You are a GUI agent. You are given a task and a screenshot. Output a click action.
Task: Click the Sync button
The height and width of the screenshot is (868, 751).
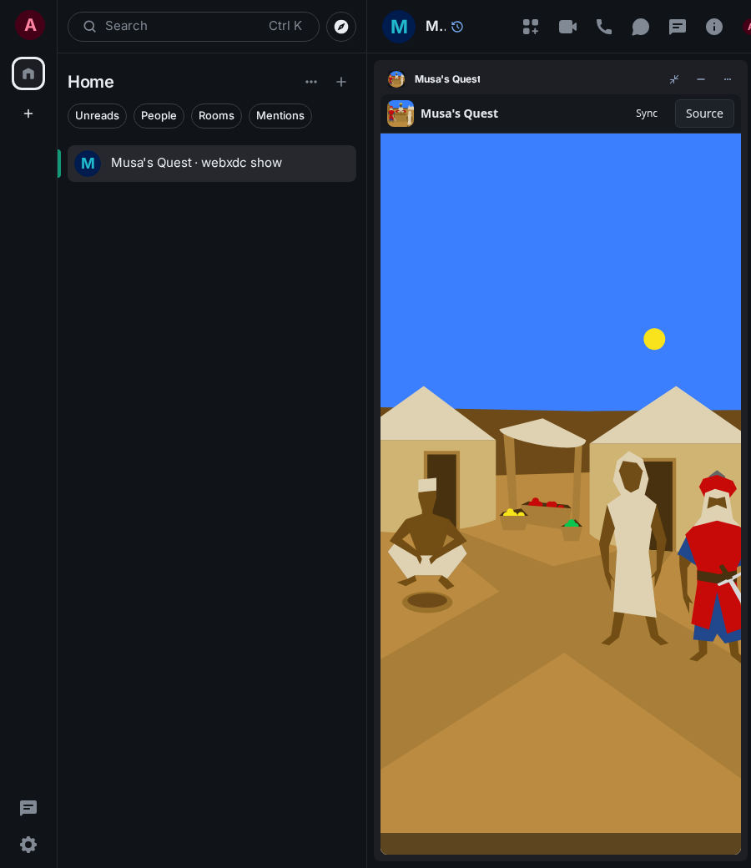click(x=647, y=114)
